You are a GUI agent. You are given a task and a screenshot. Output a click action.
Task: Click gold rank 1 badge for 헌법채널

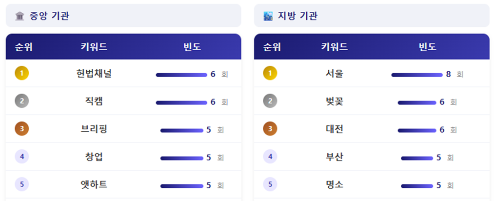click(x=22, y=74)
